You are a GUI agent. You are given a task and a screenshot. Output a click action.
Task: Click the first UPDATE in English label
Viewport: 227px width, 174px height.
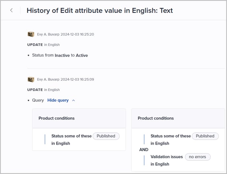tap(44, 45)
